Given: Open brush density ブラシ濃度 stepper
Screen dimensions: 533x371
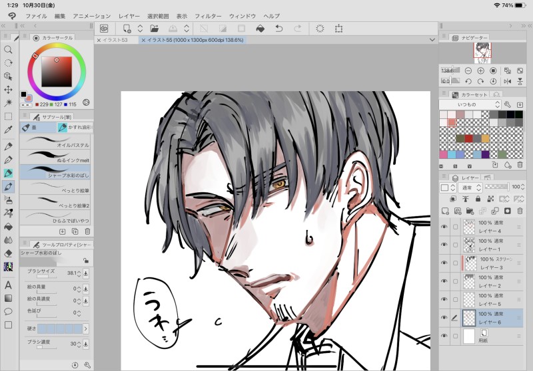Looking at the screenshot, I should click(x=79, y=344).
